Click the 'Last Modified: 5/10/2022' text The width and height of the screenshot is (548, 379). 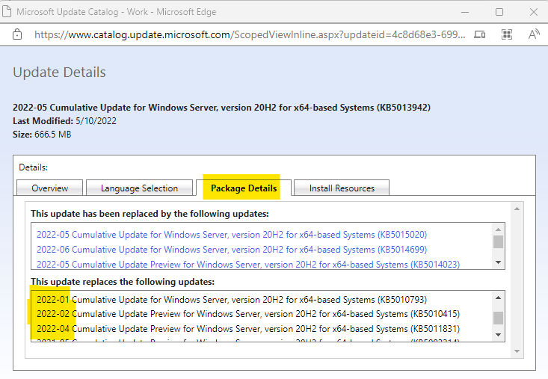point(64,121)
